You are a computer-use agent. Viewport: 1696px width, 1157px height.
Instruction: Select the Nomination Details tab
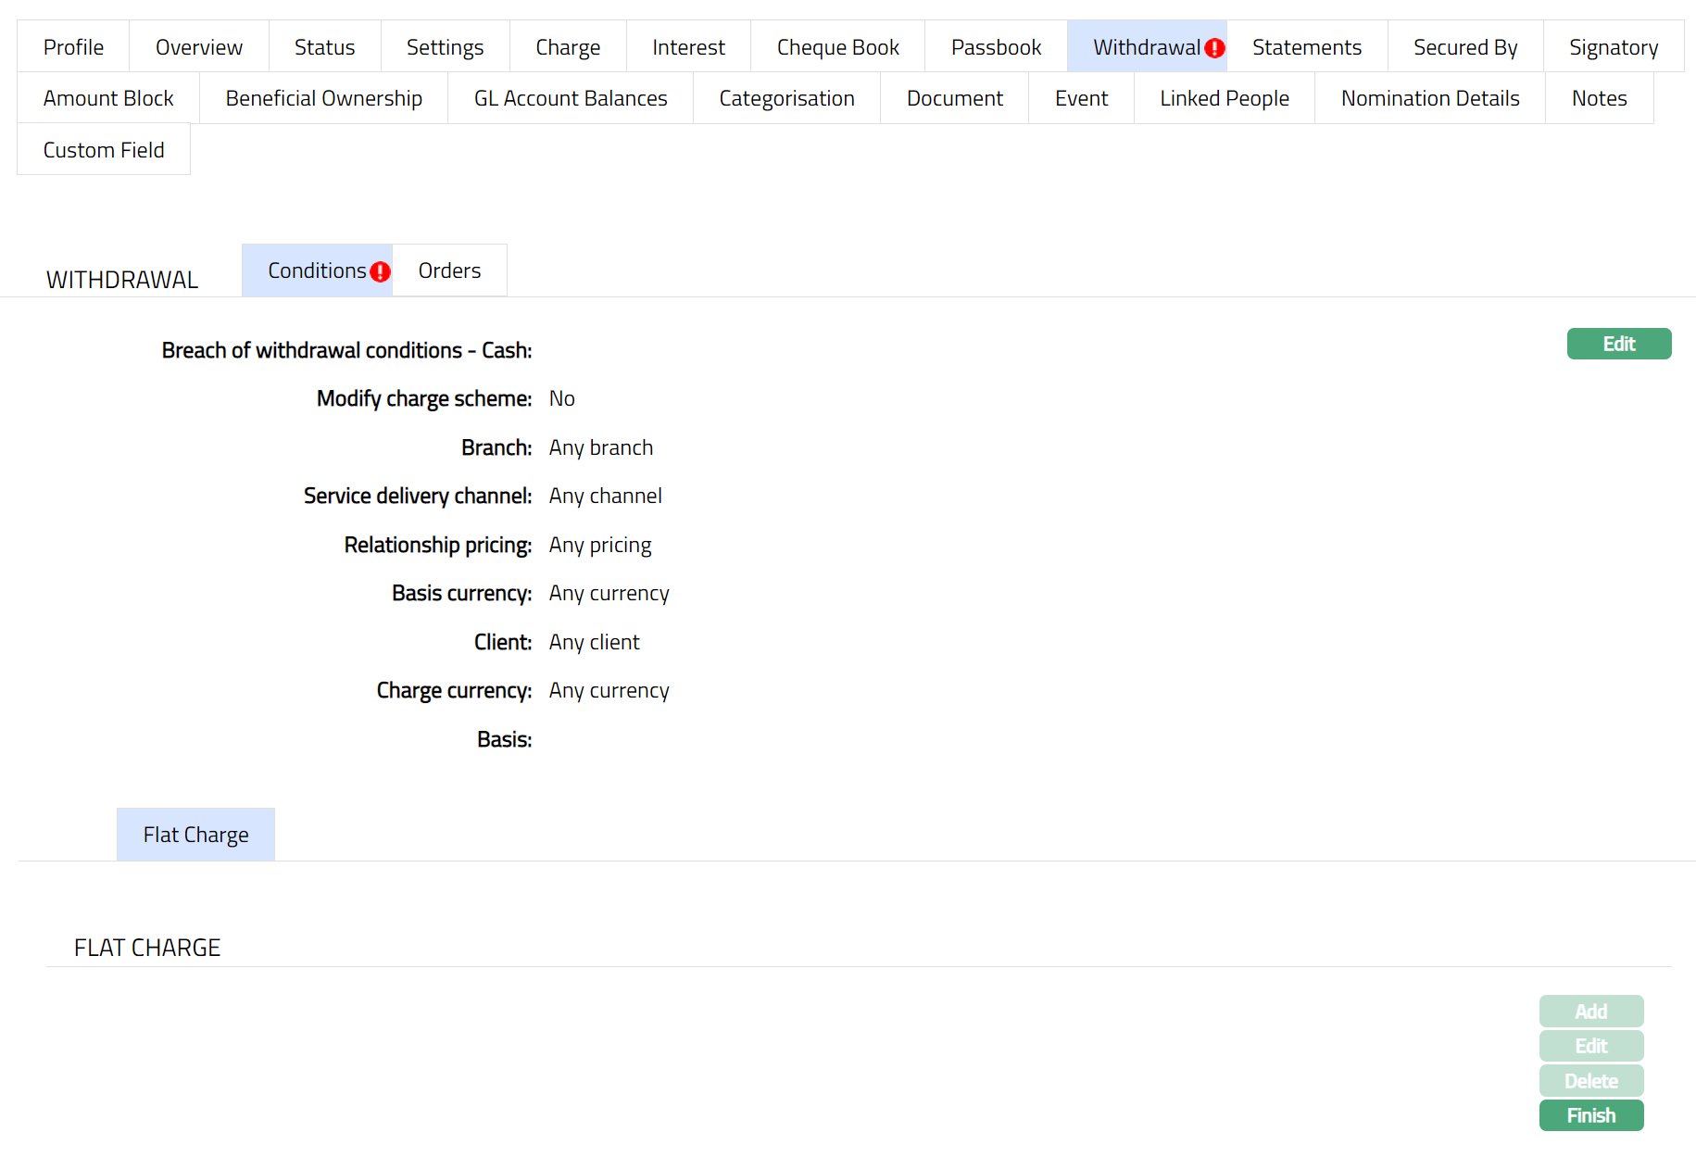tap(1429, 98)
